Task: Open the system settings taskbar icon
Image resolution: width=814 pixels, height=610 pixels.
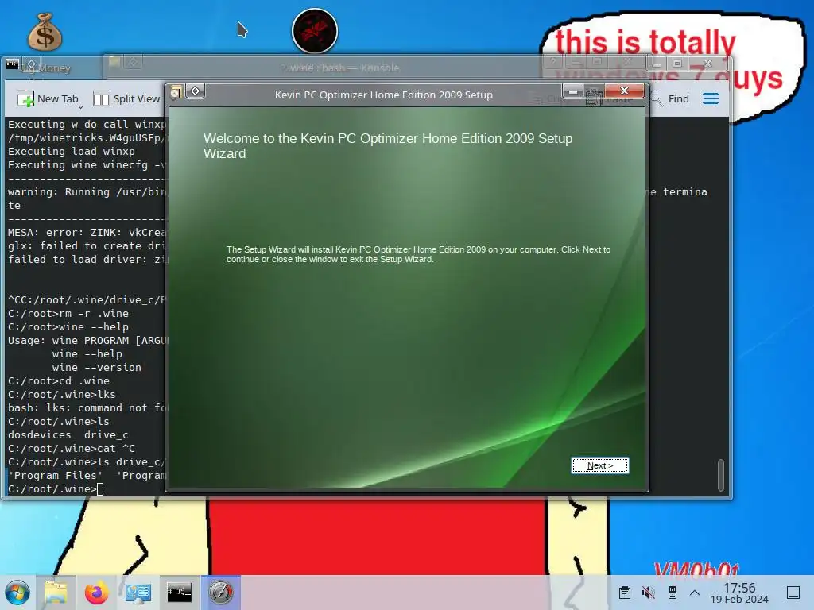Action: click(x=138, y=593)
